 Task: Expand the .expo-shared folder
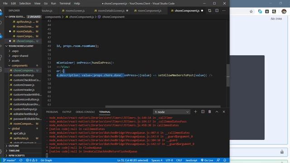(x=23, y=56)
